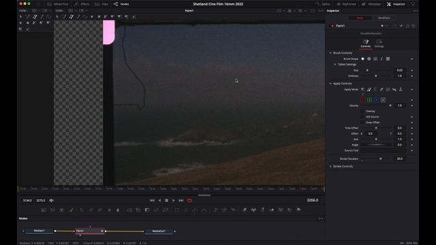
Task: Toggle the Paint1 tool enable switch
Action: point(332,26)
